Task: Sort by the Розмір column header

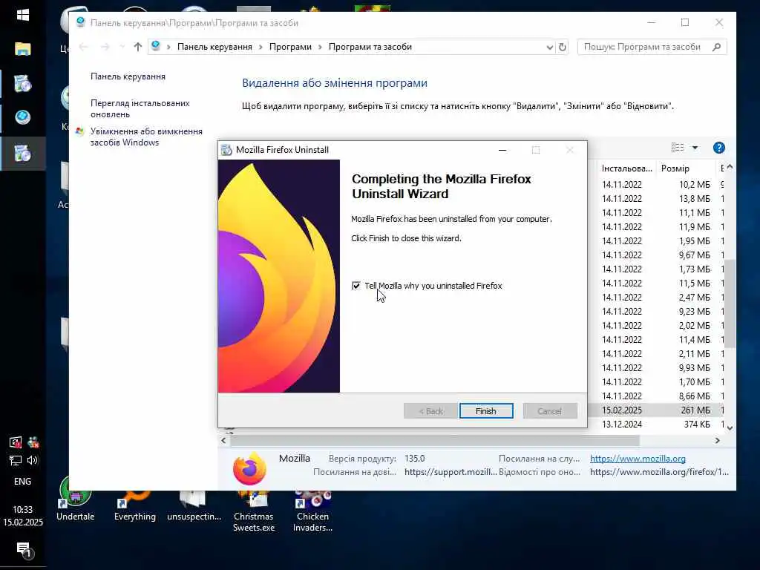Action: pos(686,168)
